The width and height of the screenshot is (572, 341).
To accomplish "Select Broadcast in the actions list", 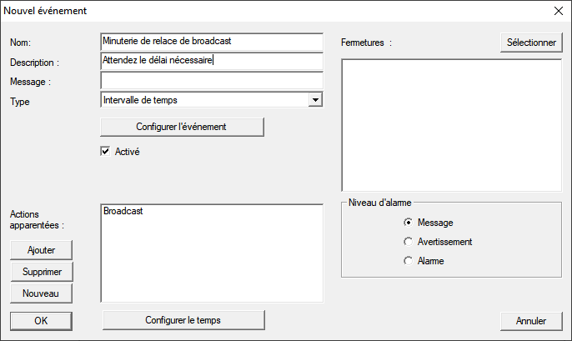I will click(x=123, y=212).
